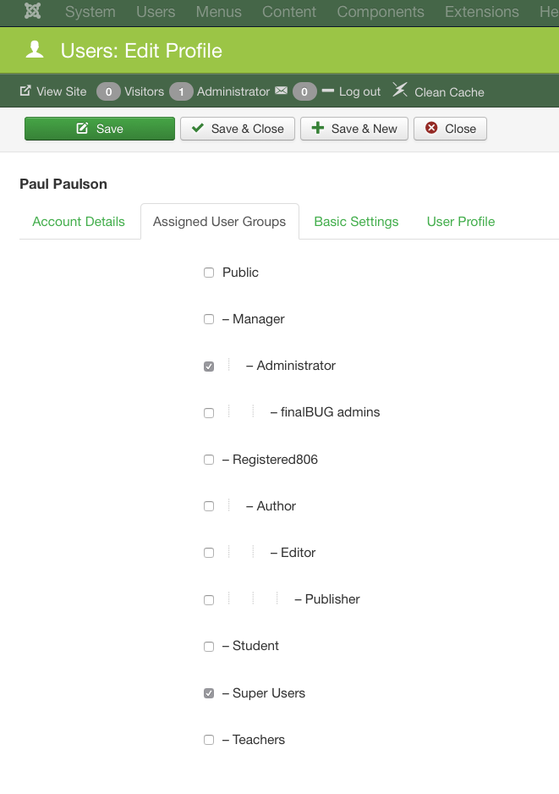The height and width of the screenshot is (794, 559).
Task: Click the Clean Cache broom icon
Action: pyautogui.click(x=400, y=91)
